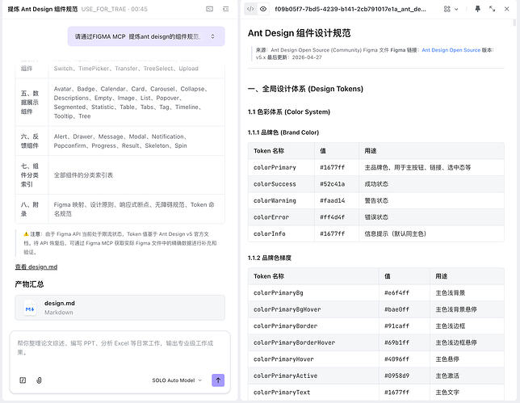This screenshot has height=403, width=520.
Task: Click the #0958d9 value cell
Action: 405,376
